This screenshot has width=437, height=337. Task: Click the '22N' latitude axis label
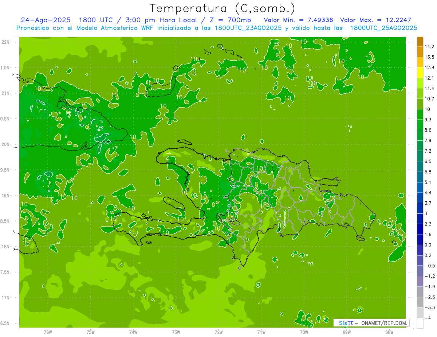[5, 42]
